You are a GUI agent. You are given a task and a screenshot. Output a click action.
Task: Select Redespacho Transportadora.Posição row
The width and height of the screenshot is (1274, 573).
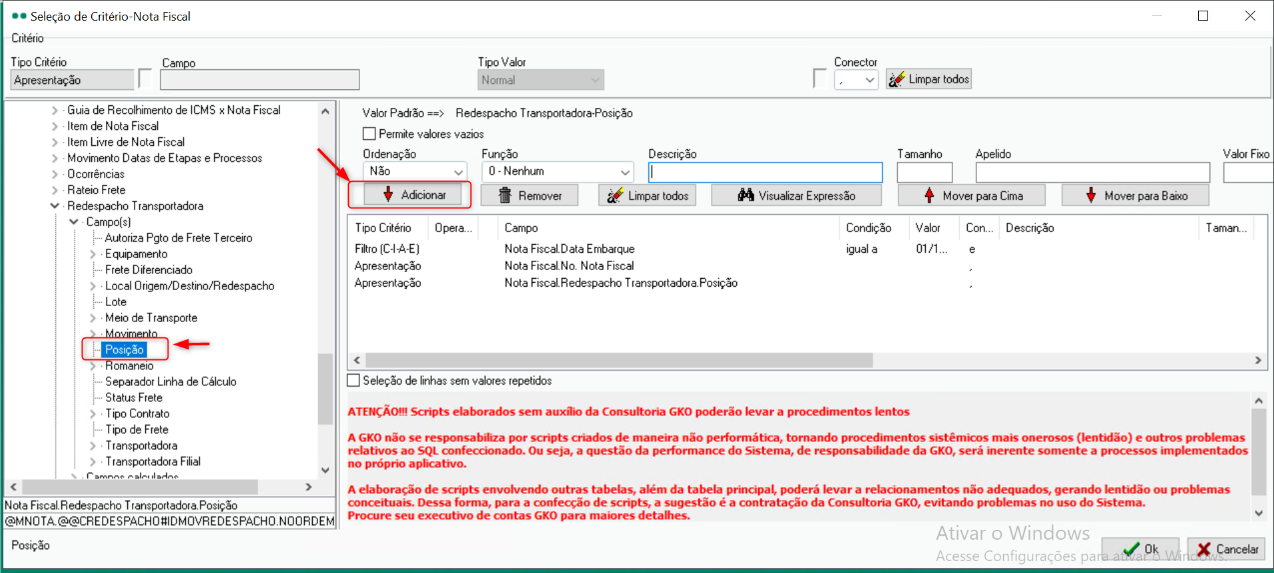(807, 283)
